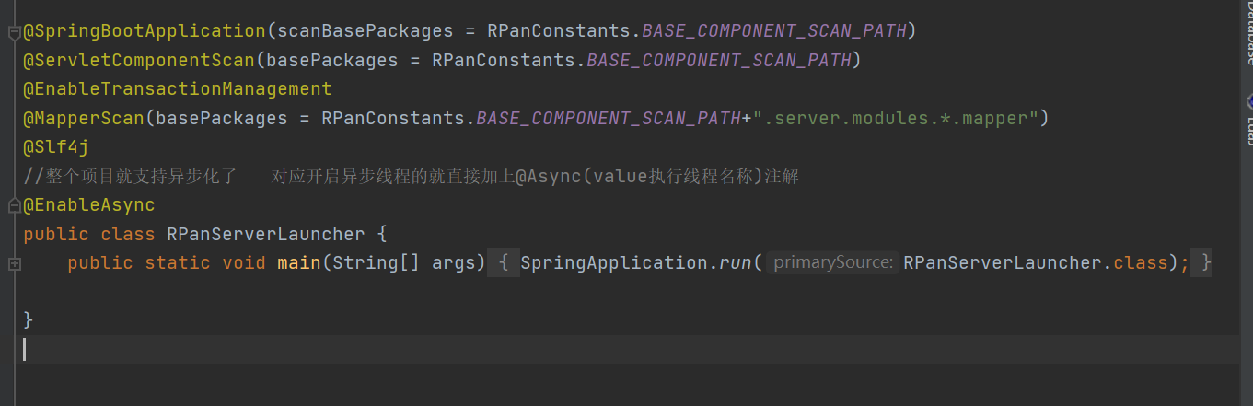Expand the folded main method plus icon
Viewport: 1253px width, 406px height.
13,264
